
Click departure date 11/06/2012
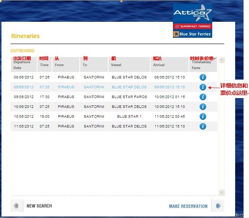click(24, 126)
